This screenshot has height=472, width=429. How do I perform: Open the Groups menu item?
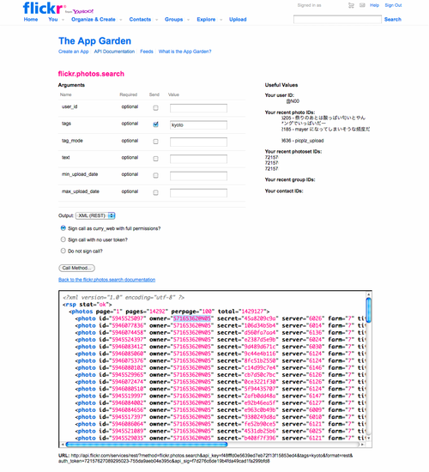coord(173,19)
